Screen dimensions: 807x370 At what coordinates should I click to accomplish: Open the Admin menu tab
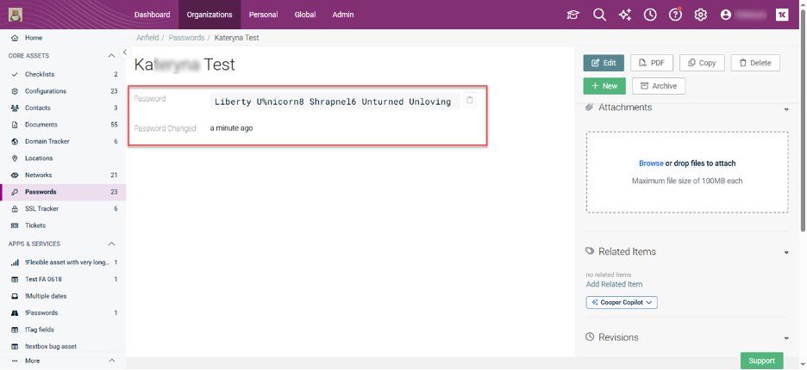coord(343,15)
